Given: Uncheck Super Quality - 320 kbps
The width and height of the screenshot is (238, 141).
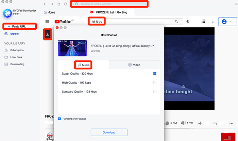Looking at the screenshot, I should coord(155,73).
